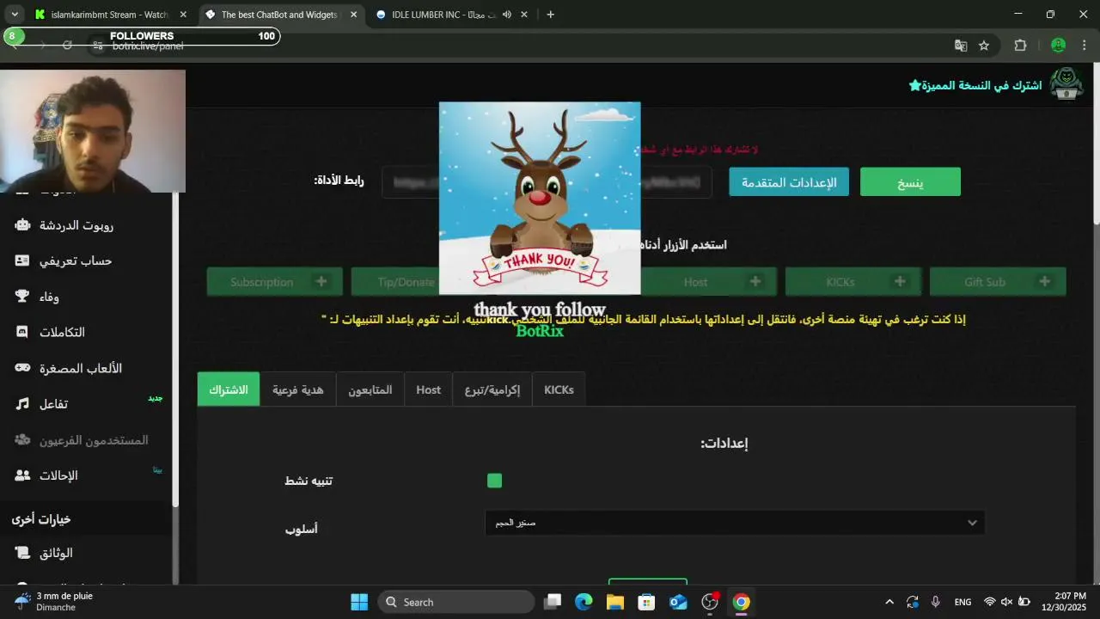Open Microsoft Store from taskbar
Viewport: 1100px width, 619px height.
[646, 602]
